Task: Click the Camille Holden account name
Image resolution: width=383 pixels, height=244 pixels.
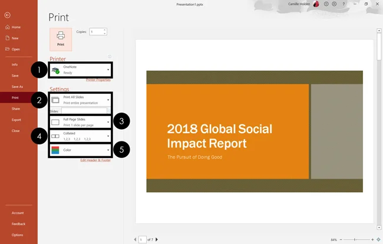Action: (x=299, y=4)
